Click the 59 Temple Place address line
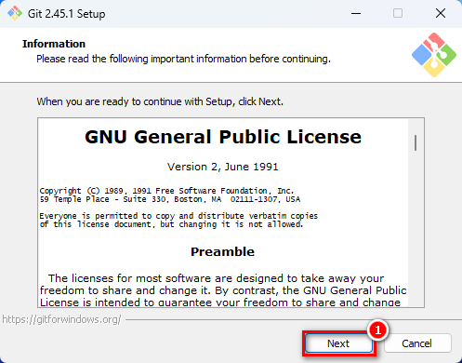 tap(170, 199)
